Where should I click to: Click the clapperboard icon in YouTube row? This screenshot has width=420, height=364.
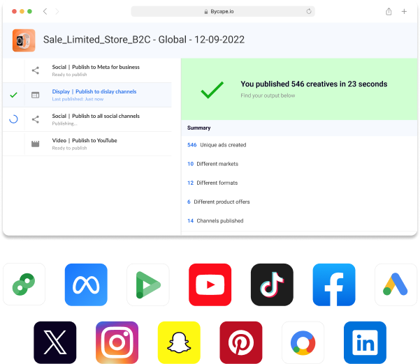36,144
